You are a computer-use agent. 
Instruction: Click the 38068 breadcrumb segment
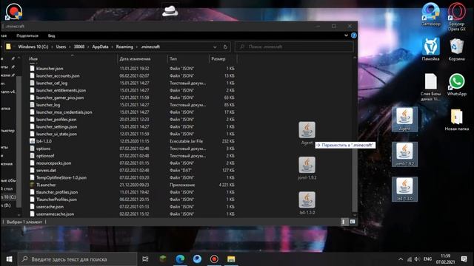[79, 47]
